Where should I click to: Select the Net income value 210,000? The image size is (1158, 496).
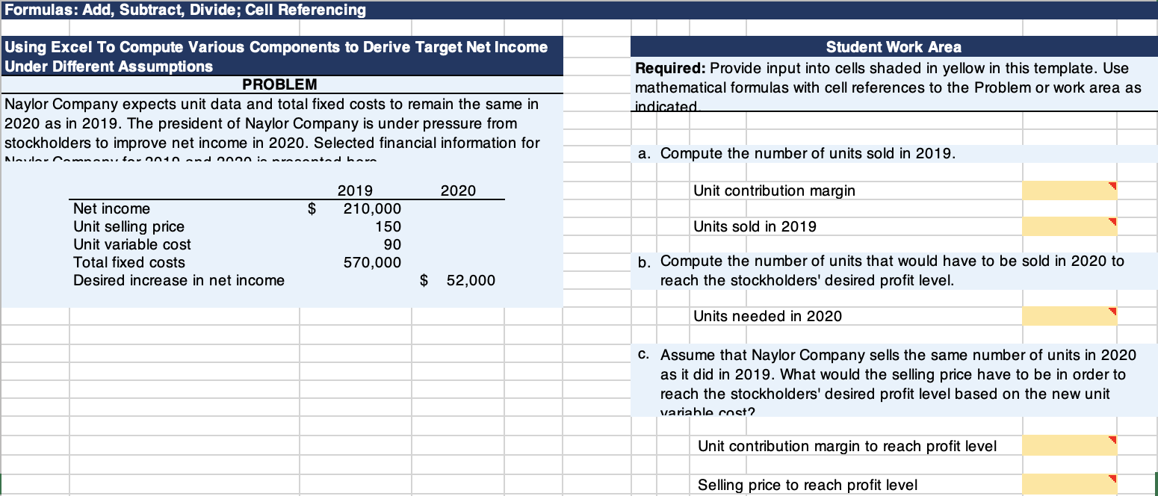(x=370, y=208)
